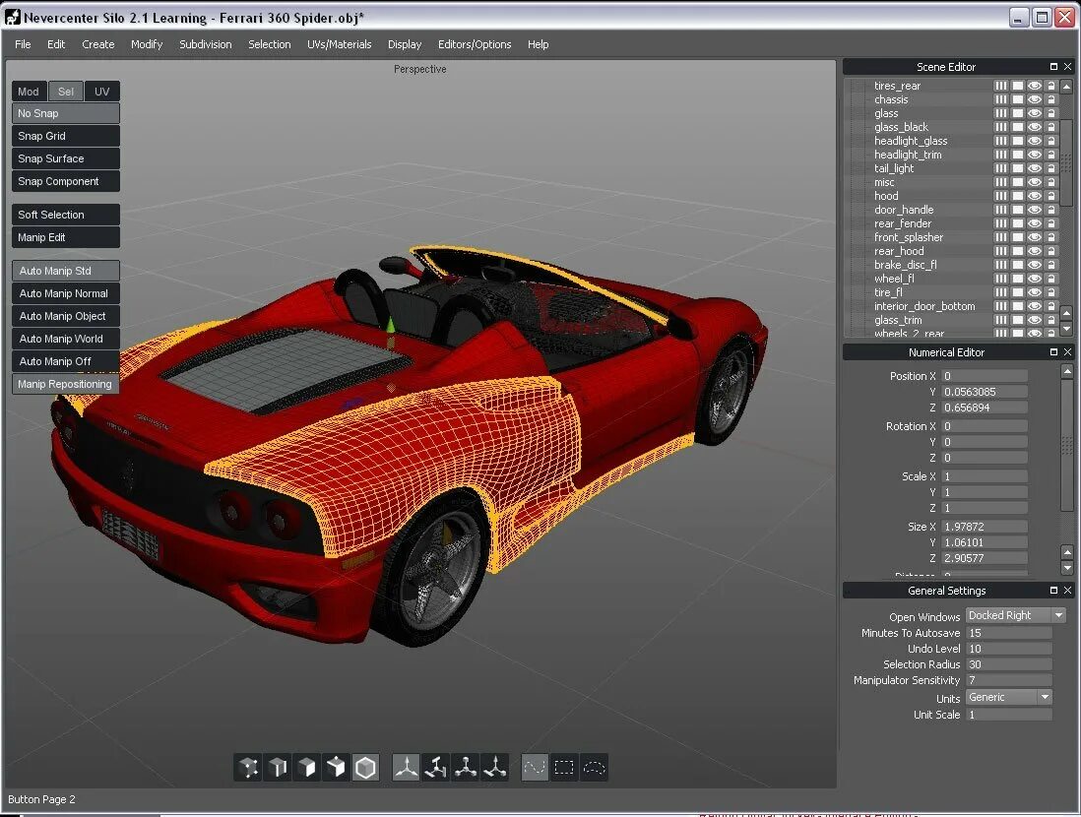
Task: Click the color swatch for tire_fl
Action: click(x=1018, y=292)
